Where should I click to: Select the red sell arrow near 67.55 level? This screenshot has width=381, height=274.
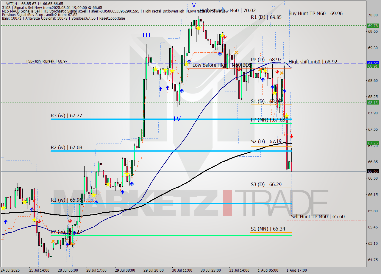[292, 136]
